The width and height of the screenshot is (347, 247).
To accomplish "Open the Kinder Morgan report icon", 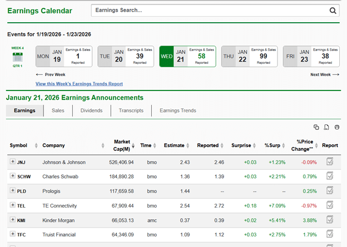I will pos(330,219).
